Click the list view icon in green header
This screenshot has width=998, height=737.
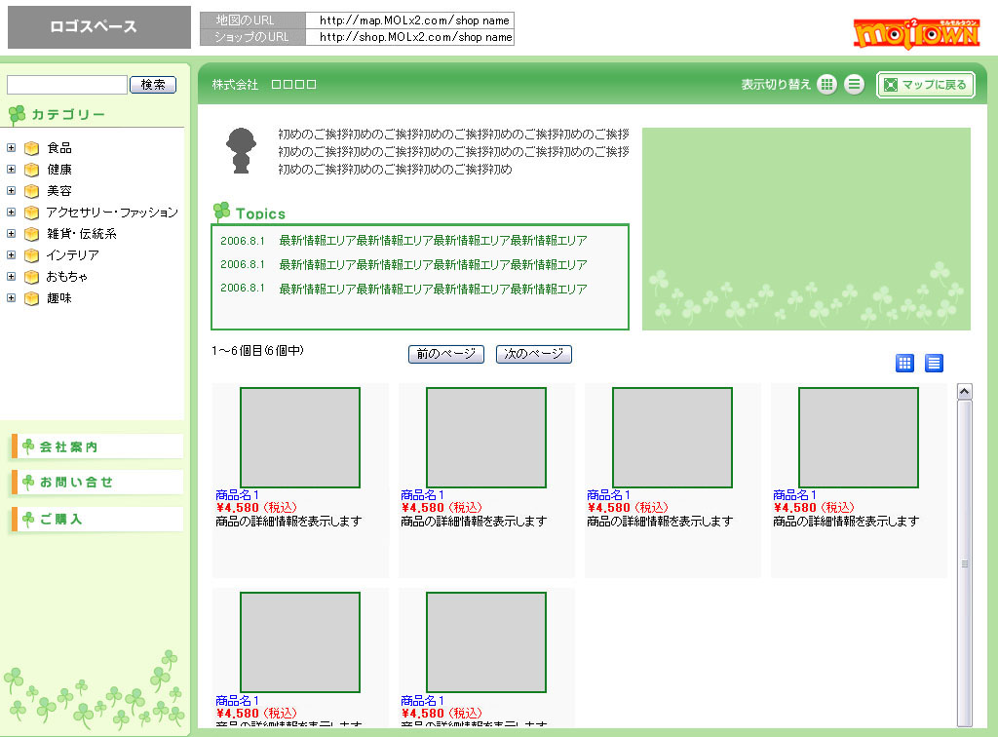854,84
